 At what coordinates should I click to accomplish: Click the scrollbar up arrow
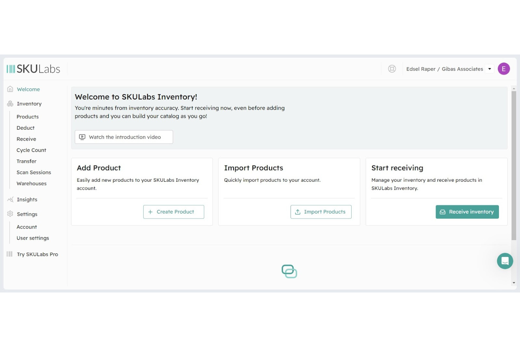click(x=514, y=89)
